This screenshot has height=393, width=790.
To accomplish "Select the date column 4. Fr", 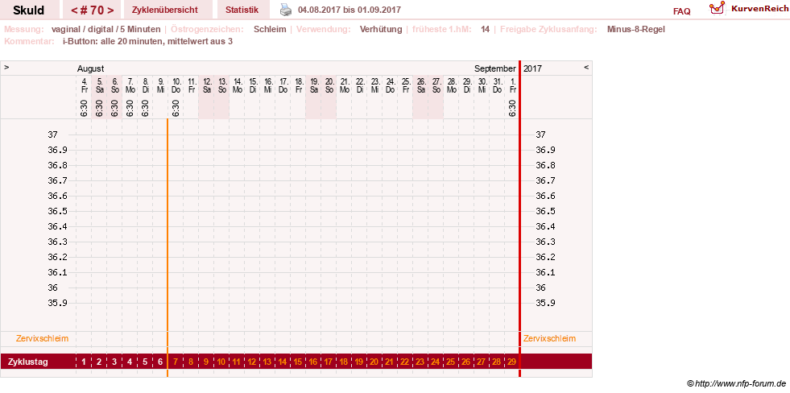I will [x=84, y=85].
